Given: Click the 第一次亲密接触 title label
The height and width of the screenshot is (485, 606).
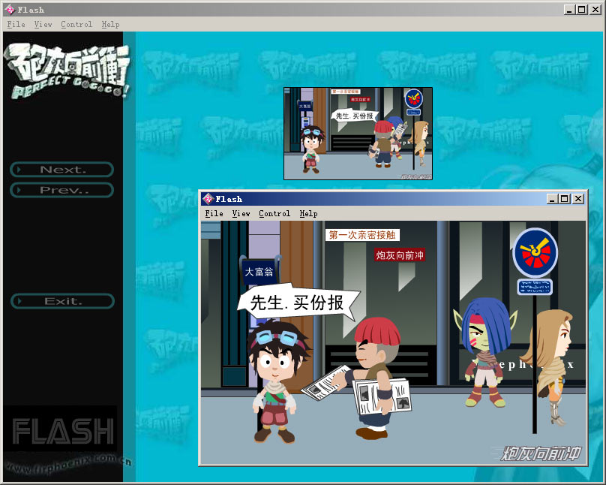Looking at the screenshot, I should click(x=364, y=235).
